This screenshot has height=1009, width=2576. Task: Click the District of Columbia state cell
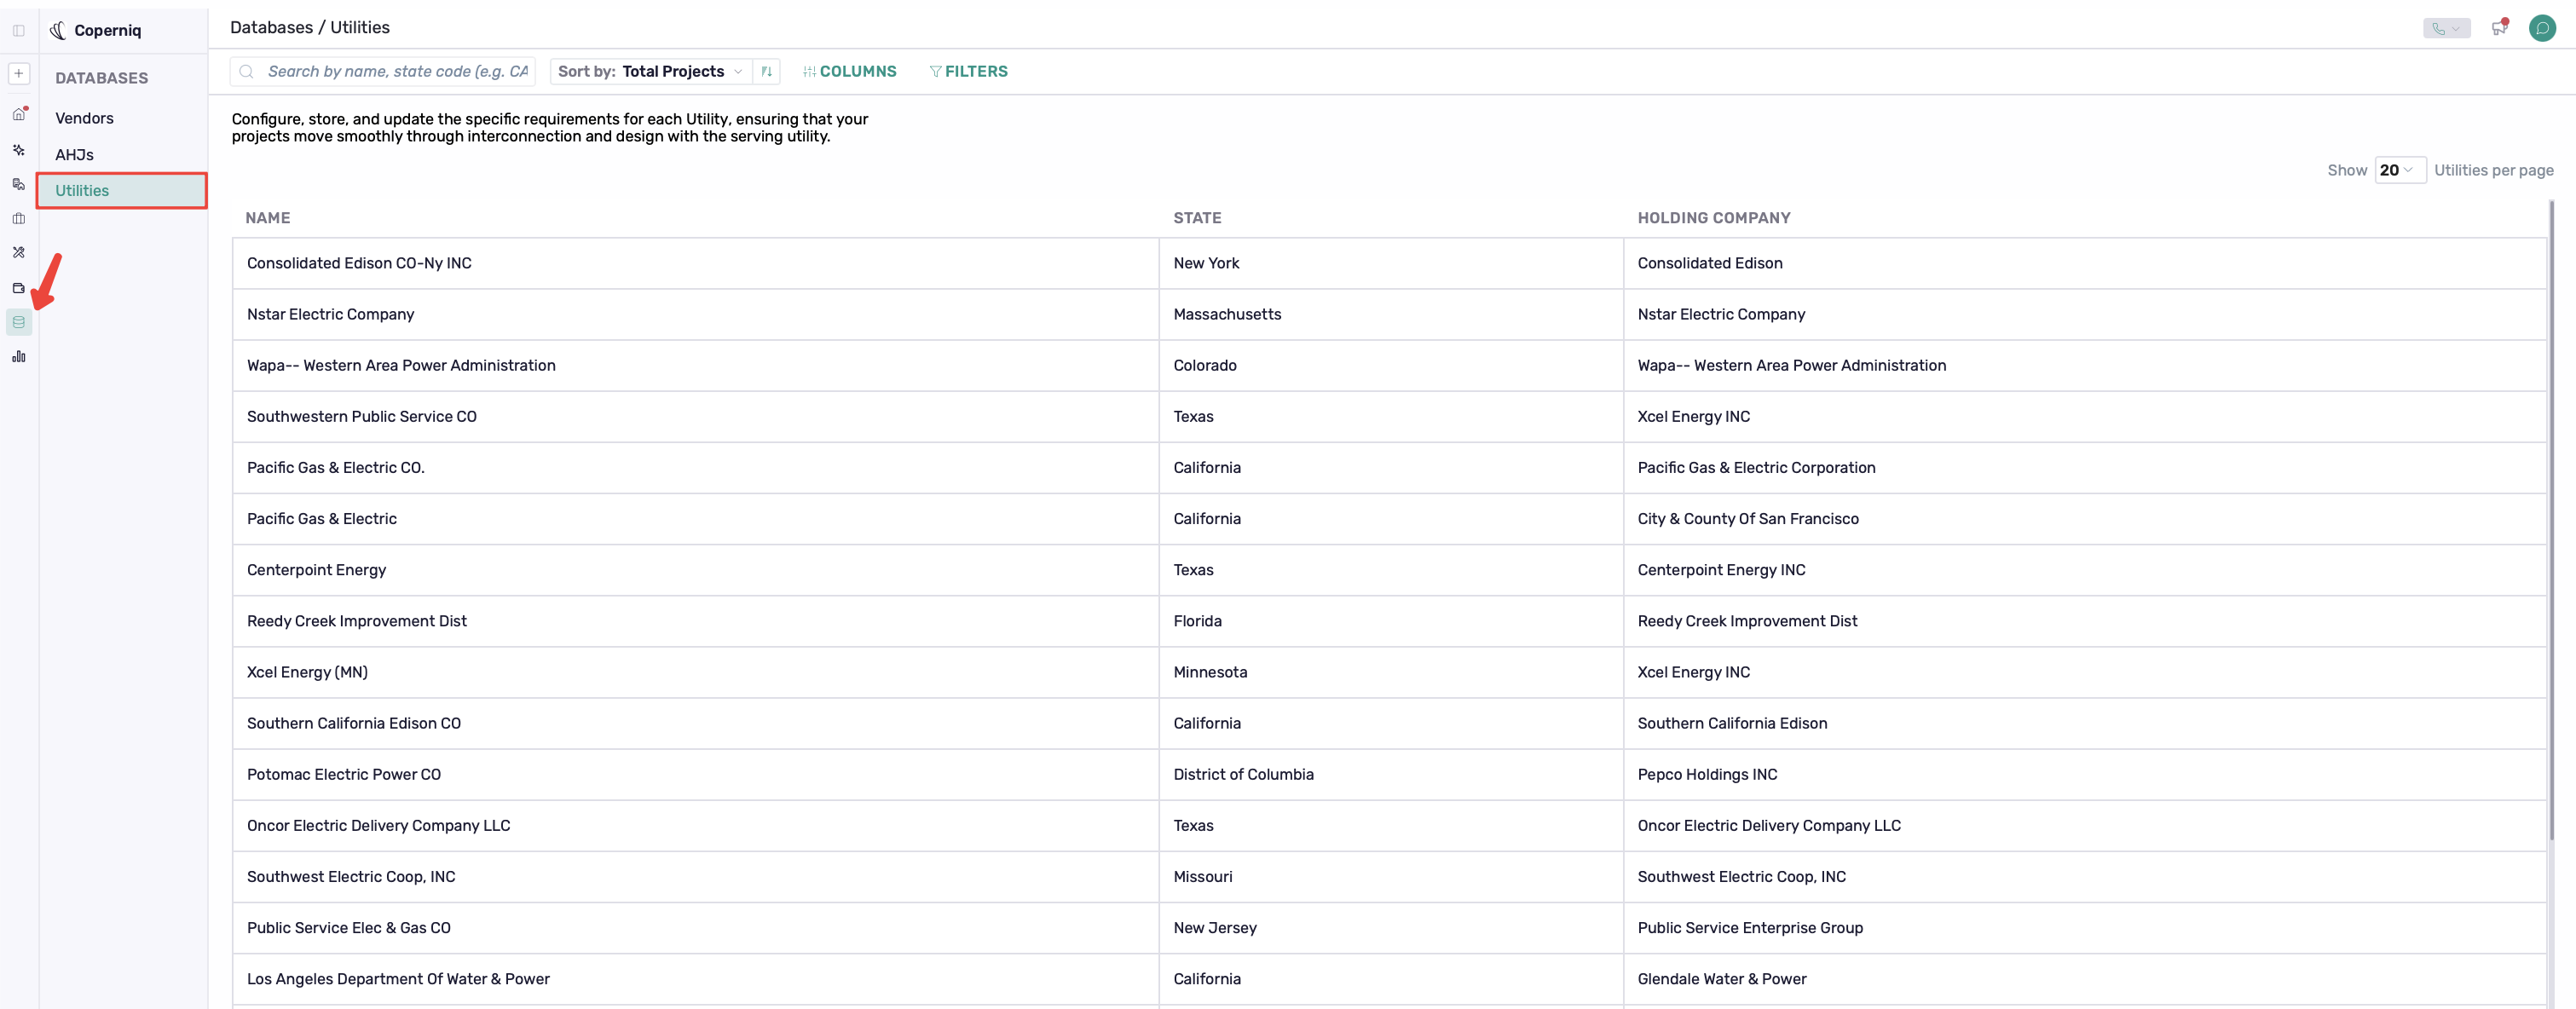(x=1391, y=774)
